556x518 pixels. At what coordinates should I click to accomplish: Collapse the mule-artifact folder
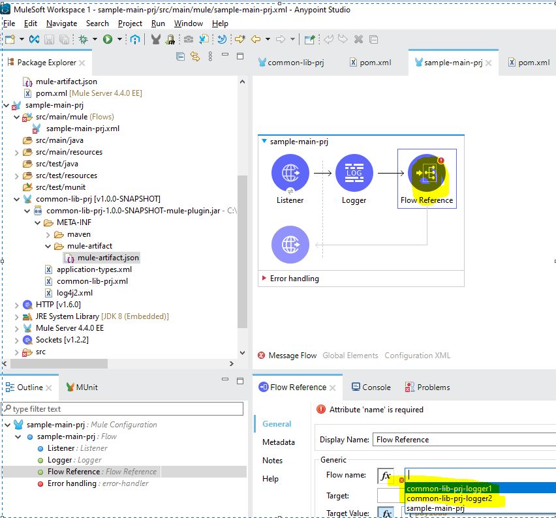click(49, 246)
